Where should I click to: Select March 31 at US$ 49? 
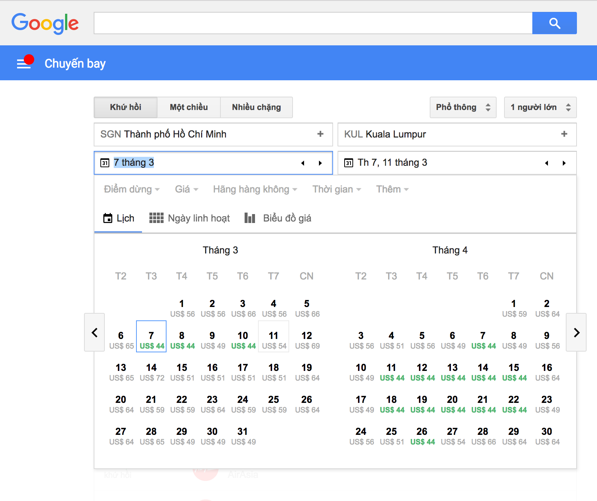click(243, 436)
